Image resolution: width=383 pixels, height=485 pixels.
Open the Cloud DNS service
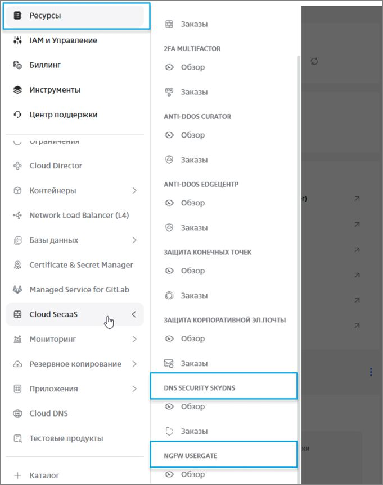[48, 414]
